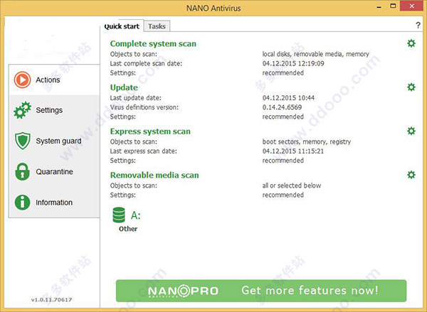
Task: Open help via the question mark
Action: coord(418,26)
